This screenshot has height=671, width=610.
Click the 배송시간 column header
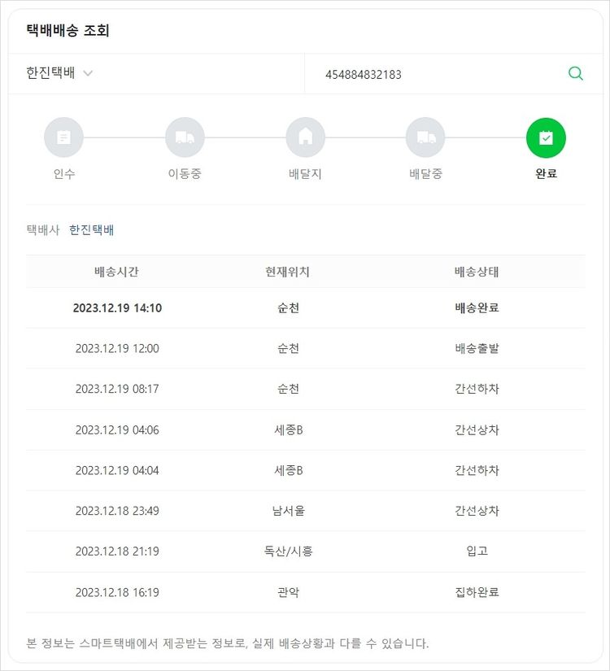coord(116,272)
